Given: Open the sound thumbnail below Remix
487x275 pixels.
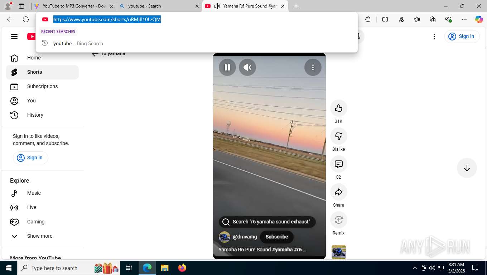Looking at the screenshot, I should [338, 252].
